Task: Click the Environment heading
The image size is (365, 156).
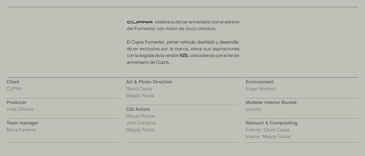Action: [x=259, y=82]
